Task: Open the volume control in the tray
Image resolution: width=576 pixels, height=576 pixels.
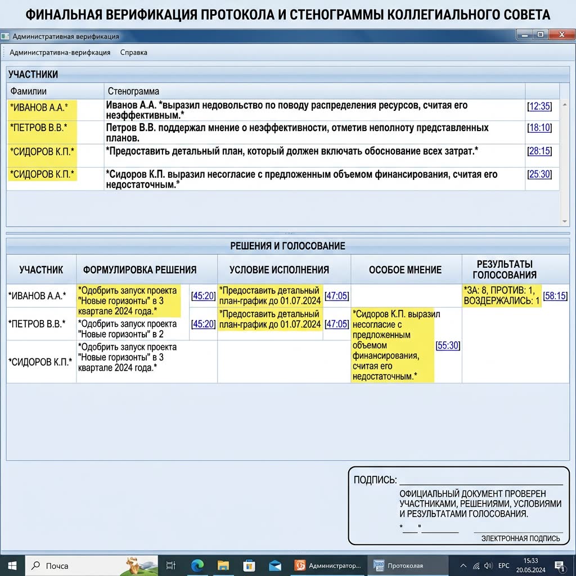Action: click(x=488, y=566)
